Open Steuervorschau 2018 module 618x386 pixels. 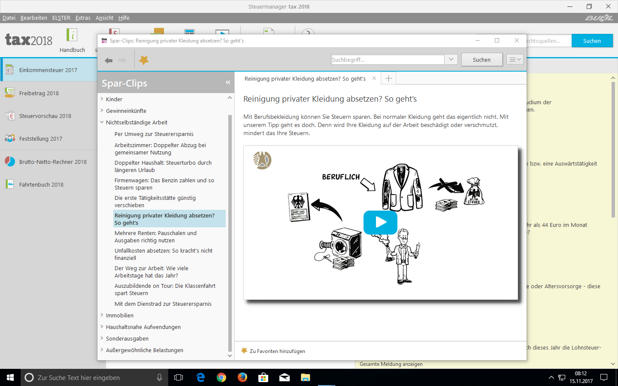(x=48, y=116)
